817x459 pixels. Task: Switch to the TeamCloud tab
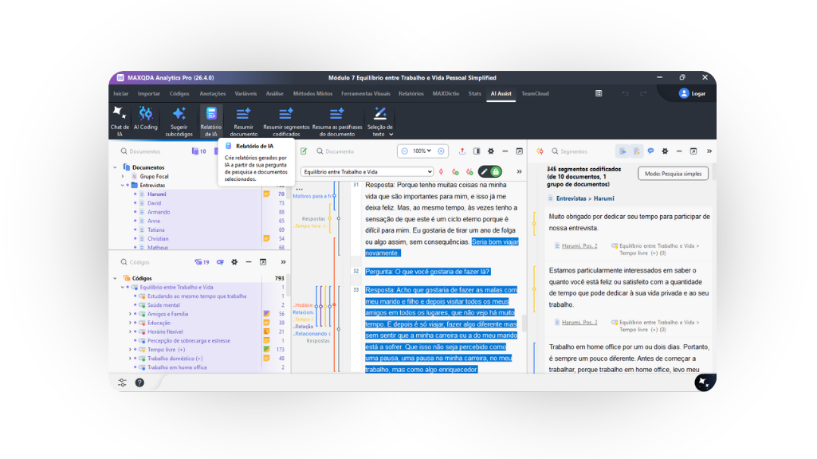(535, 94)
